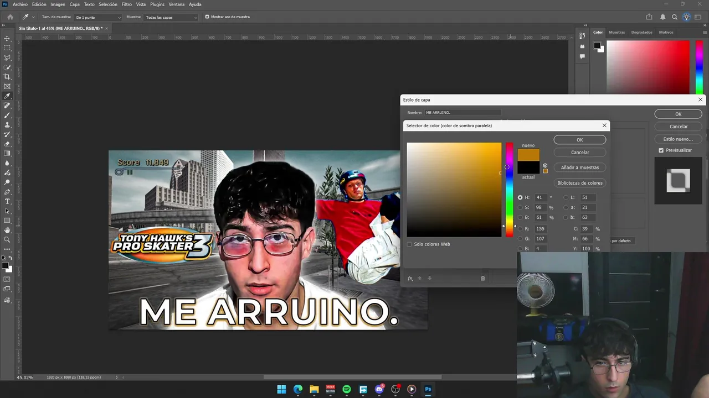
Task: Select the Frame tool
Action: (x=7, y=86)
